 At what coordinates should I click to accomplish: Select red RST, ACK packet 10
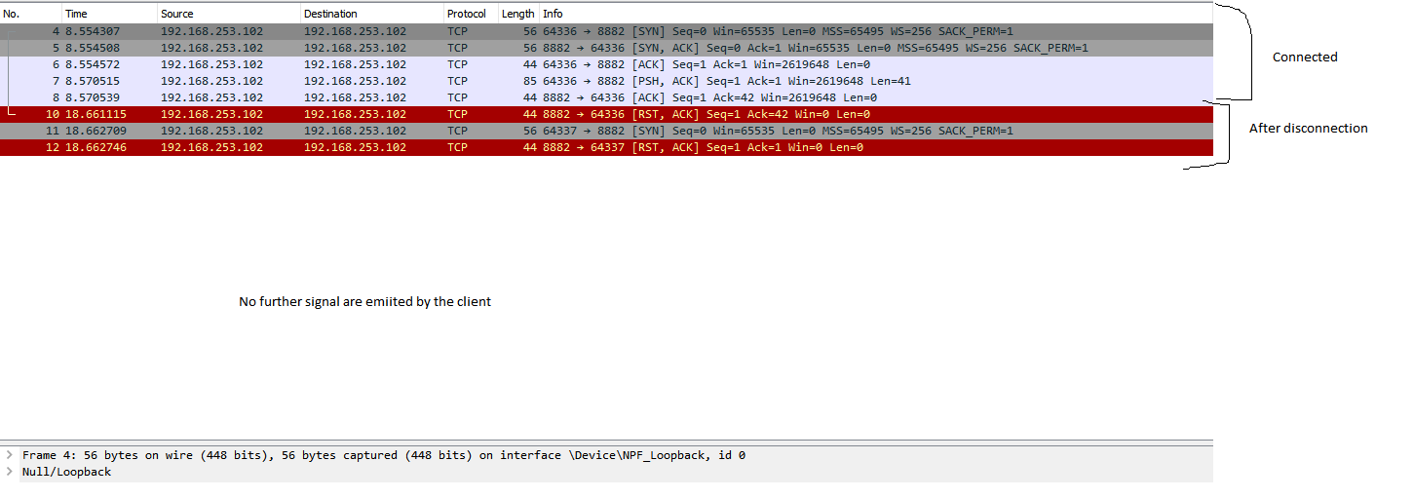606,114
